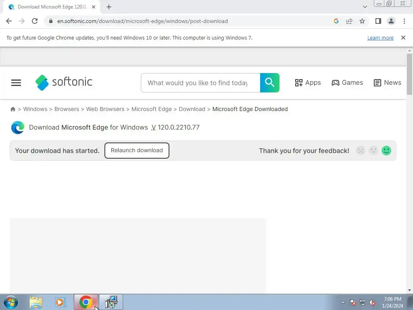This screenshot has height=310, width=413.
Task: Click the Microsoft Edge app logo
Action: click(18, 127)
